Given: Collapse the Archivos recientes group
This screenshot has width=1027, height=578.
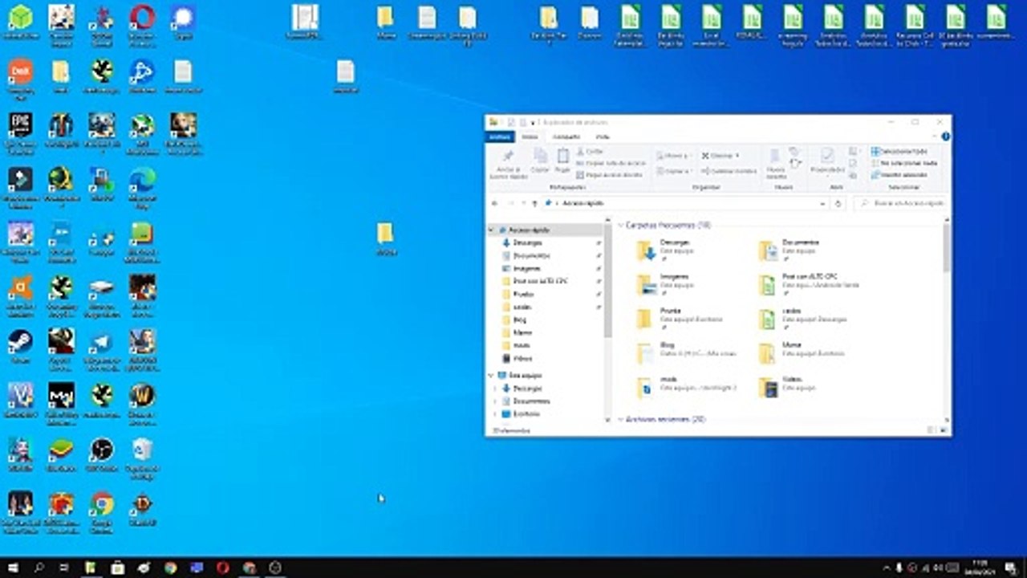Looking at the screenshot, I should coord(621,419).
